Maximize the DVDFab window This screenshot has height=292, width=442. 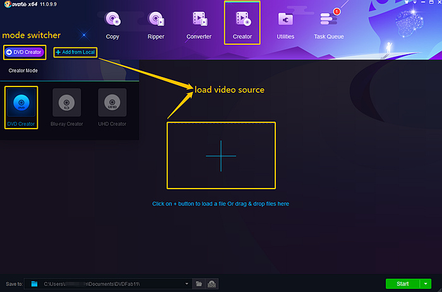[x=431, y=3]
